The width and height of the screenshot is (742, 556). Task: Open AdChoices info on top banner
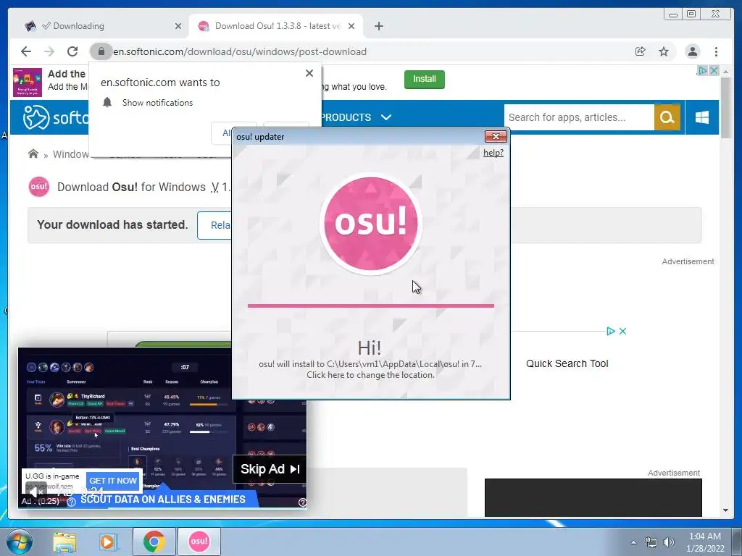click(703, 70)
